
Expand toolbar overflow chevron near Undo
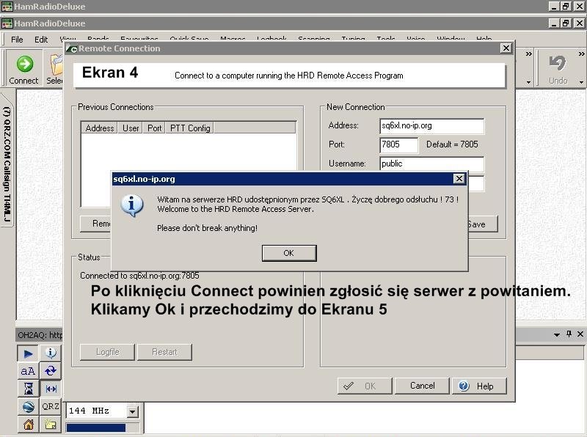point(528,54)
